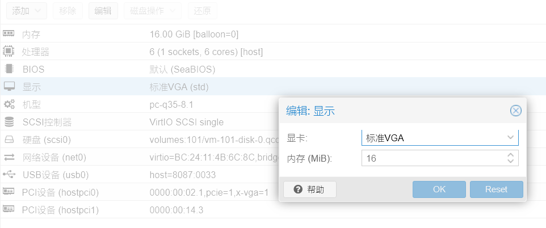Viewport: 546px width, 228px height.
Task: Click the memory (MiB) input field
Action: [x=431, y=158]
